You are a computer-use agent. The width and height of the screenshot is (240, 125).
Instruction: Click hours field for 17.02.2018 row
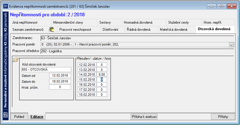pyautogui.click(x=102, y=90)
